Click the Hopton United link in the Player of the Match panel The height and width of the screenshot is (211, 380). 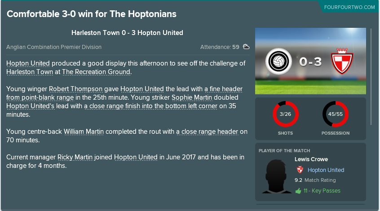click(326, 170)
